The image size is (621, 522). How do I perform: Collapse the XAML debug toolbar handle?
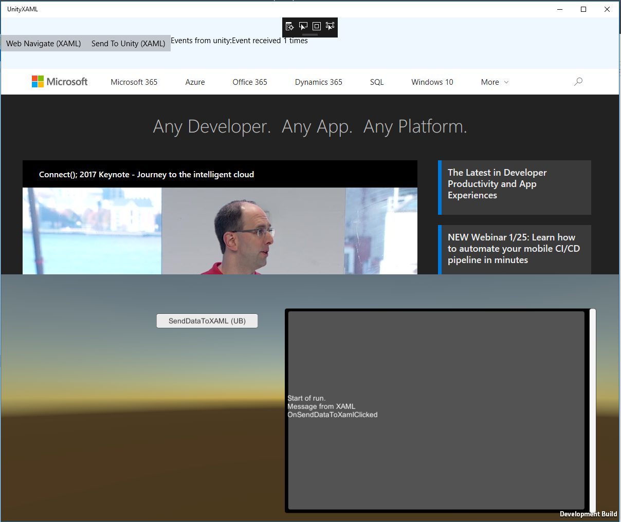[x=310, y=35]
